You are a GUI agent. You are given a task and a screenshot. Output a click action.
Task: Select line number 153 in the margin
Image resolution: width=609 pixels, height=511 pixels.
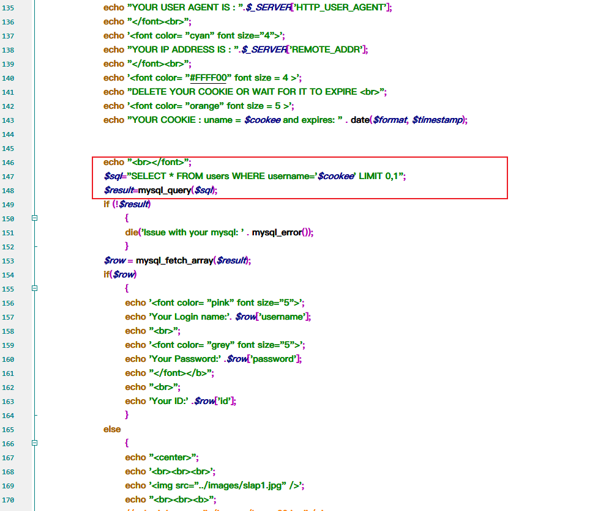[x=9, y=261]
